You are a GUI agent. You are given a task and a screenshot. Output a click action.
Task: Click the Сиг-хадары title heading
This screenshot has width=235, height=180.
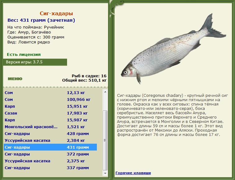click(x=56, y=13)
